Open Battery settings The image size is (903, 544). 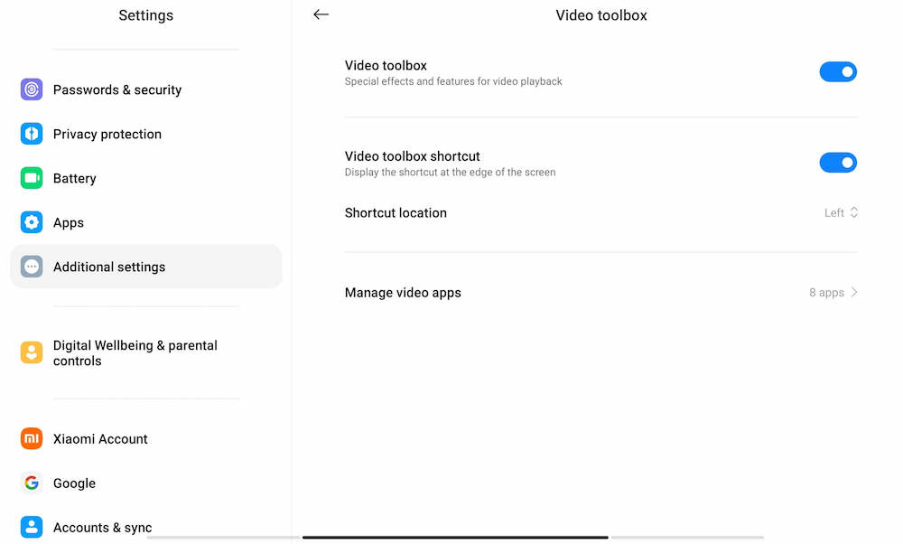pyautogui.click(x=146, y=178)
